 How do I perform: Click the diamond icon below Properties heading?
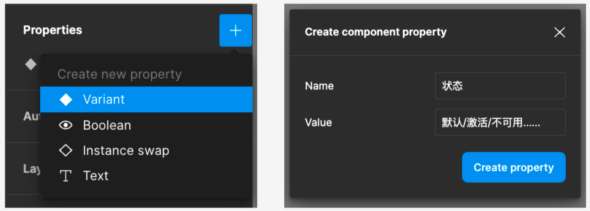[31, 64]
